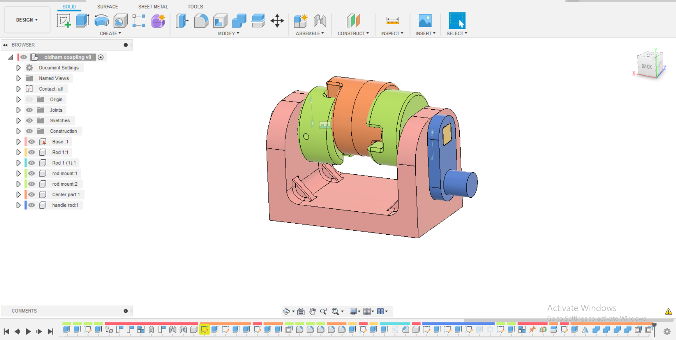Toggle visibility of Center part:1

point(31,194)
